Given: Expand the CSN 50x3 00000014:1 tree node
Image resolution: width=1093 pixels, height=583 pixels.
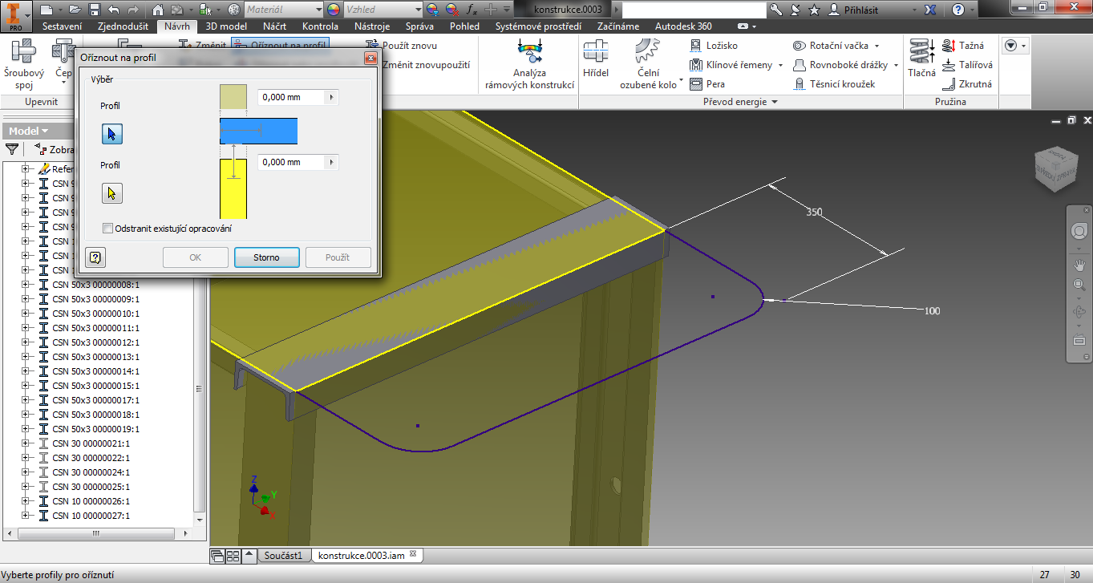Looking at the screenshot, I should (x=25, y=371).
